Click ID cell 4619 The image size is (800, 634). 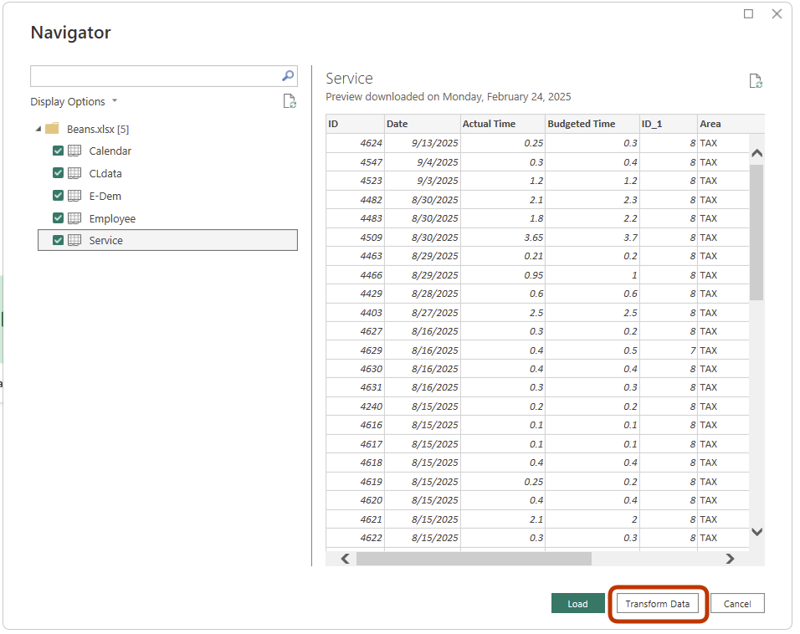[355, 482]
